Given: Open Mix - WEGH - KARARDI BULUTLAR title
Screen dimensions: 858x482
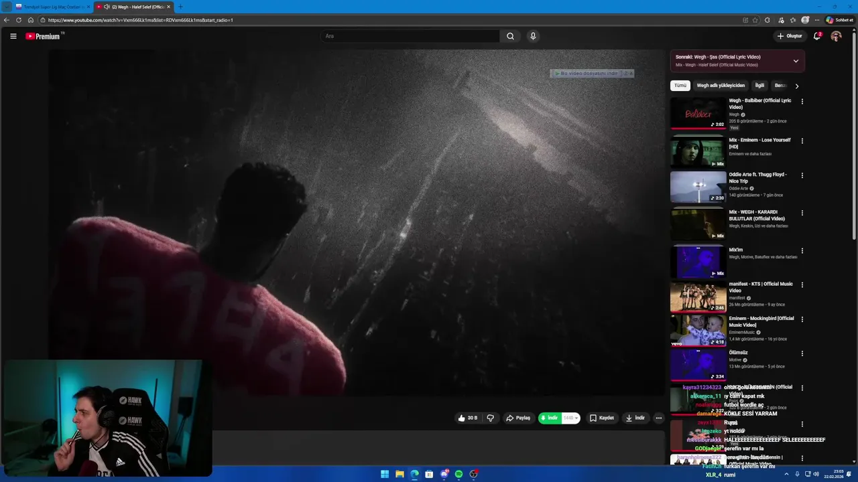Looking at the screenshot, I should (x=757, y=216).
